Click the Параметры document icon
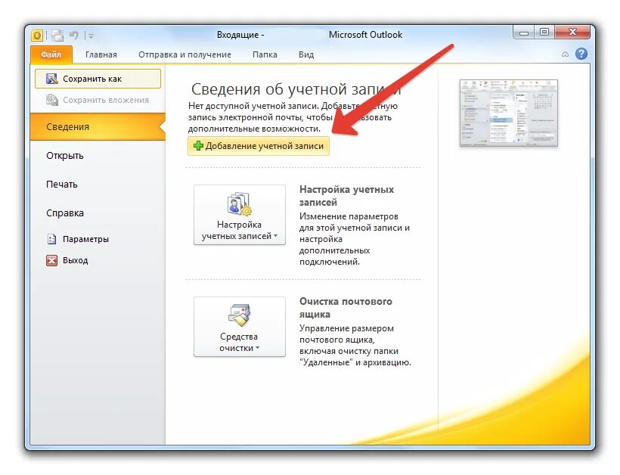 pyautogui.click(x=52, y=239)
